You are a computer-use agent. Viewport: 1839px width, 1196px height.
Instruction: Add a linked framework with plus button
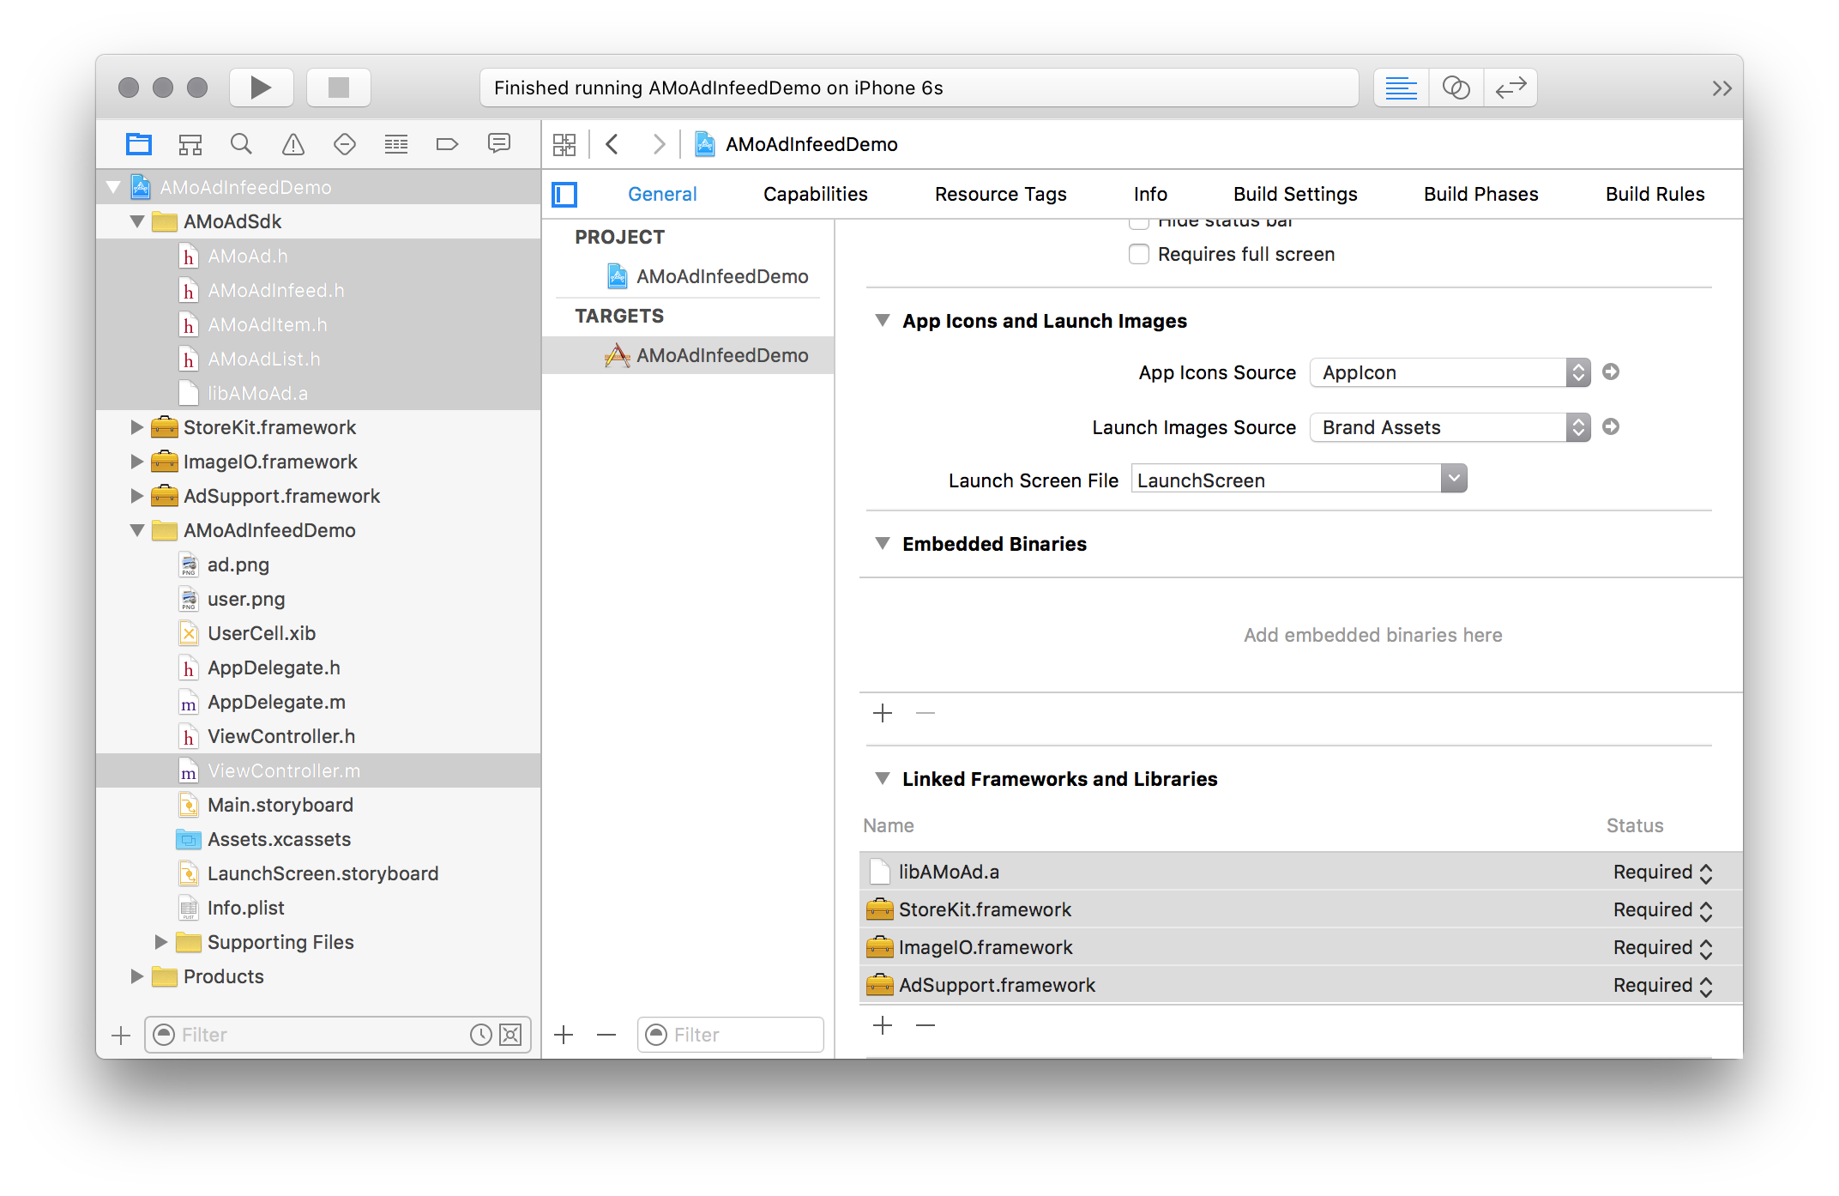pyautogui.click(x=883, y=1025)
